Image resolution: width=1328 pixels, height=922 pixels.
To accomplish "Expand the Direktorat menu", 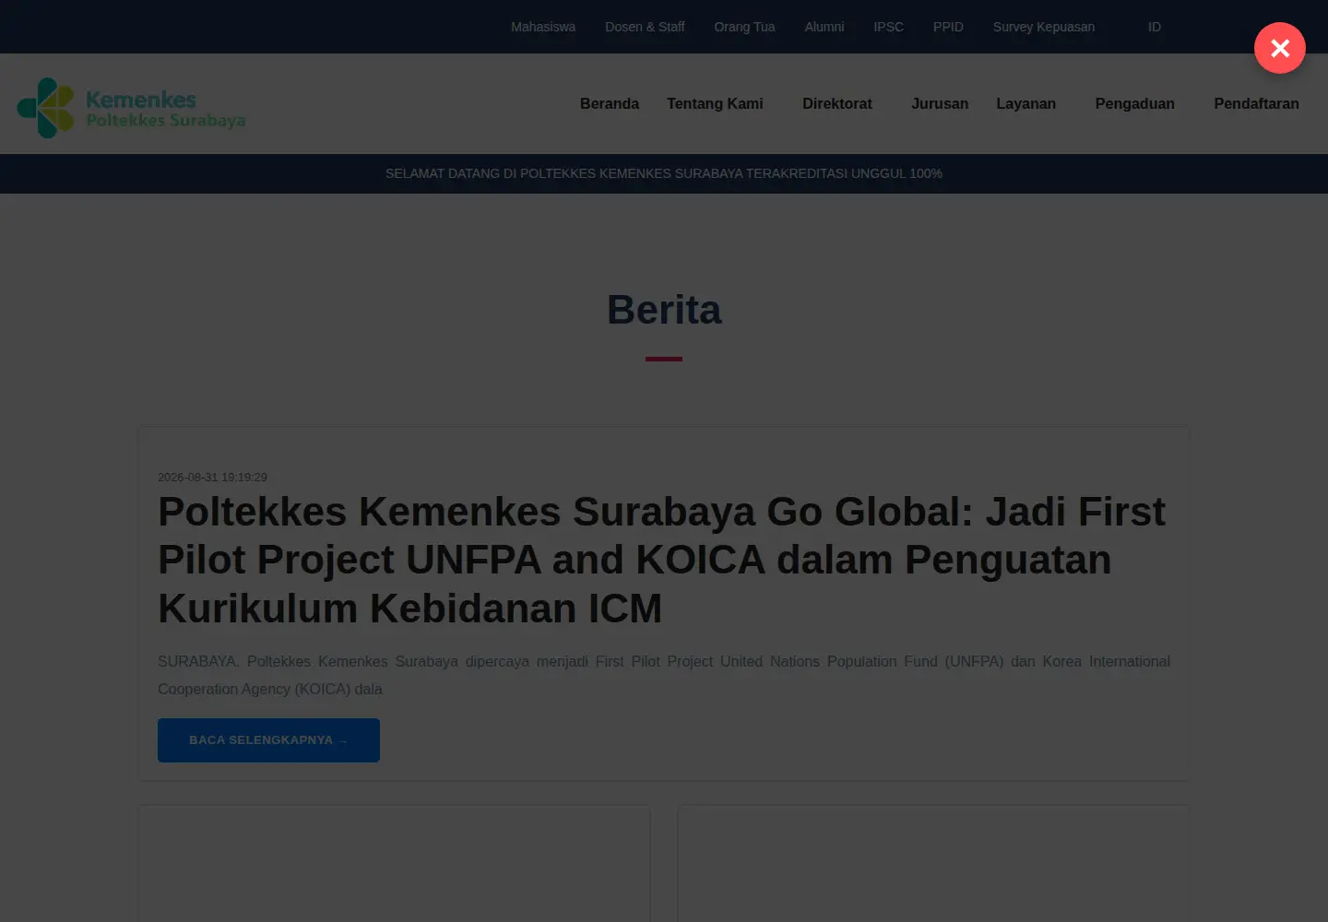I will coord(837,103).
